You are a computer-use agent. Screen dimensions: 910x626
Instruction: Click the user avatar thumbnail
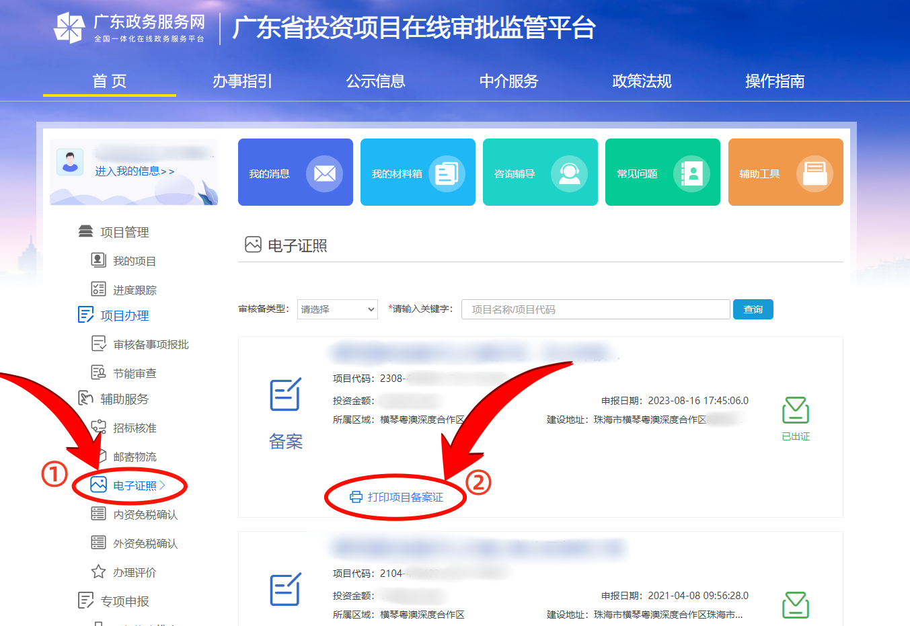pos(70,162)
